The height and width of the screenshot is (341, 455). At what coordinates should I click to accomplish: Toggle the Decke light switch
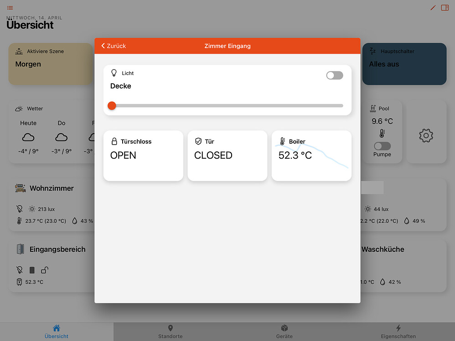(x=334, y=75)
